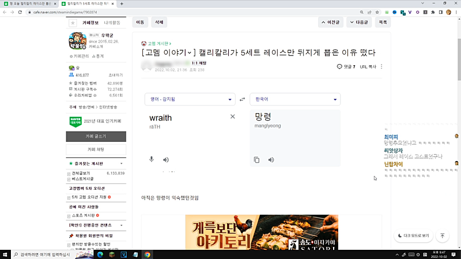Image resolution: width=461 pixels, height=259 pixels.
Task: Play pronunciation of the Korean translation
Action: [x=271, y=160]
